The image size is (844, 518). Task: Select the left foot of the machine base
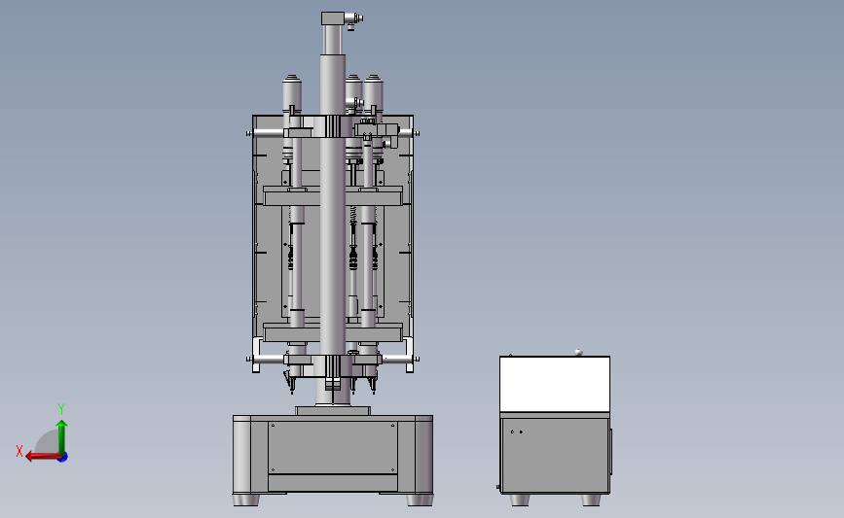coord(246,501)
